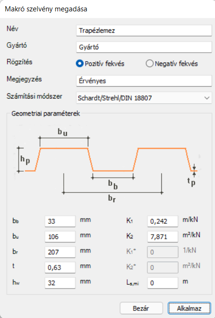Click the Alkalmaz button
The image size is (215, 318).
click(189, 308)
